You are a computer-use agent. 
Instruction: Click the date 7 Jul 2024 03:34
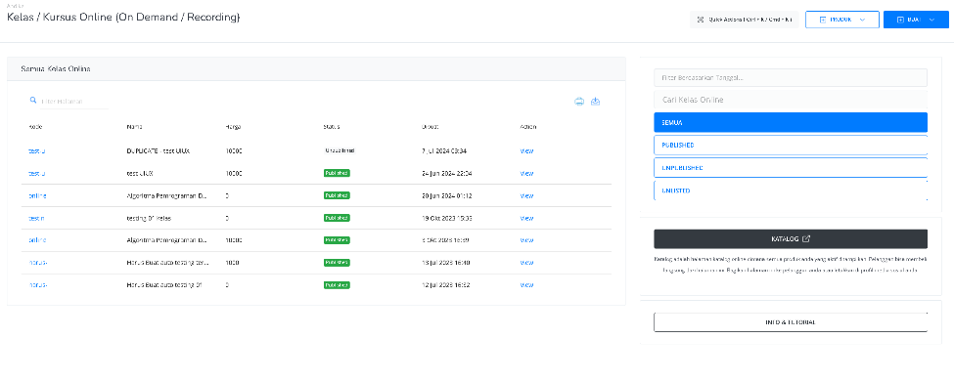click(x=444, y=150)
